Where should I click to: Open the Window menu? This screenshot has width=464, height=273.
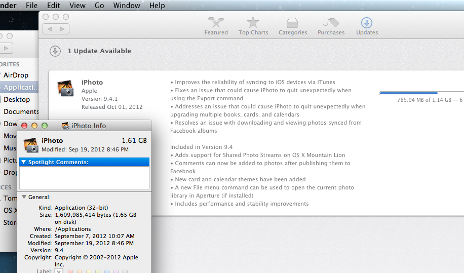(127, 6)
